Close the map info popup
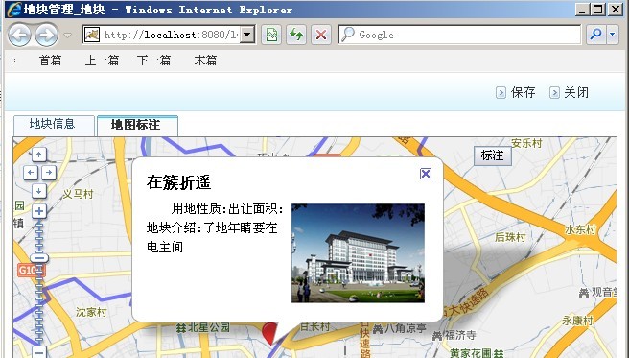The height and width of the screenshot is (358, 629). 425,174
